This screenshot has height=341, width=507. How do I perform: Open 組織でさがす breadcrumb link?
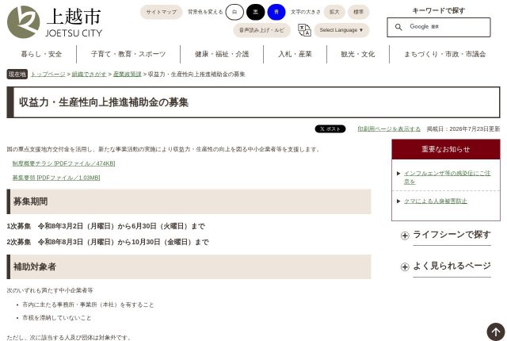point(90,74)
